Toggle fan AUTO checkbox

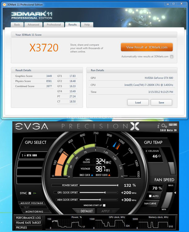(150, 196)
